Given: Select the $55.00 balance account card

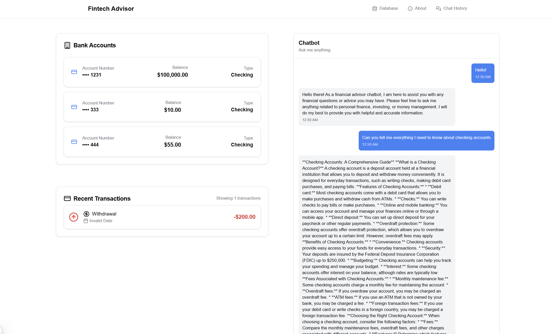Looking at the screenshot, I should pyautogui.click(x=162, y=142).
